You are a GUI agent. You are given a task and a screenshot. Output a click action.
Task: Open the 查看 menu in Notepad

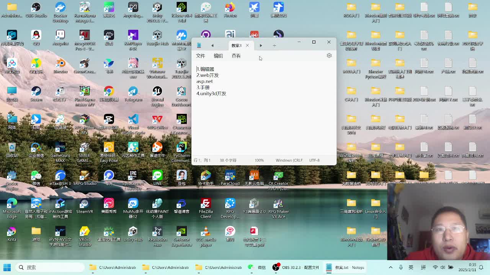(x=236, y=56)
